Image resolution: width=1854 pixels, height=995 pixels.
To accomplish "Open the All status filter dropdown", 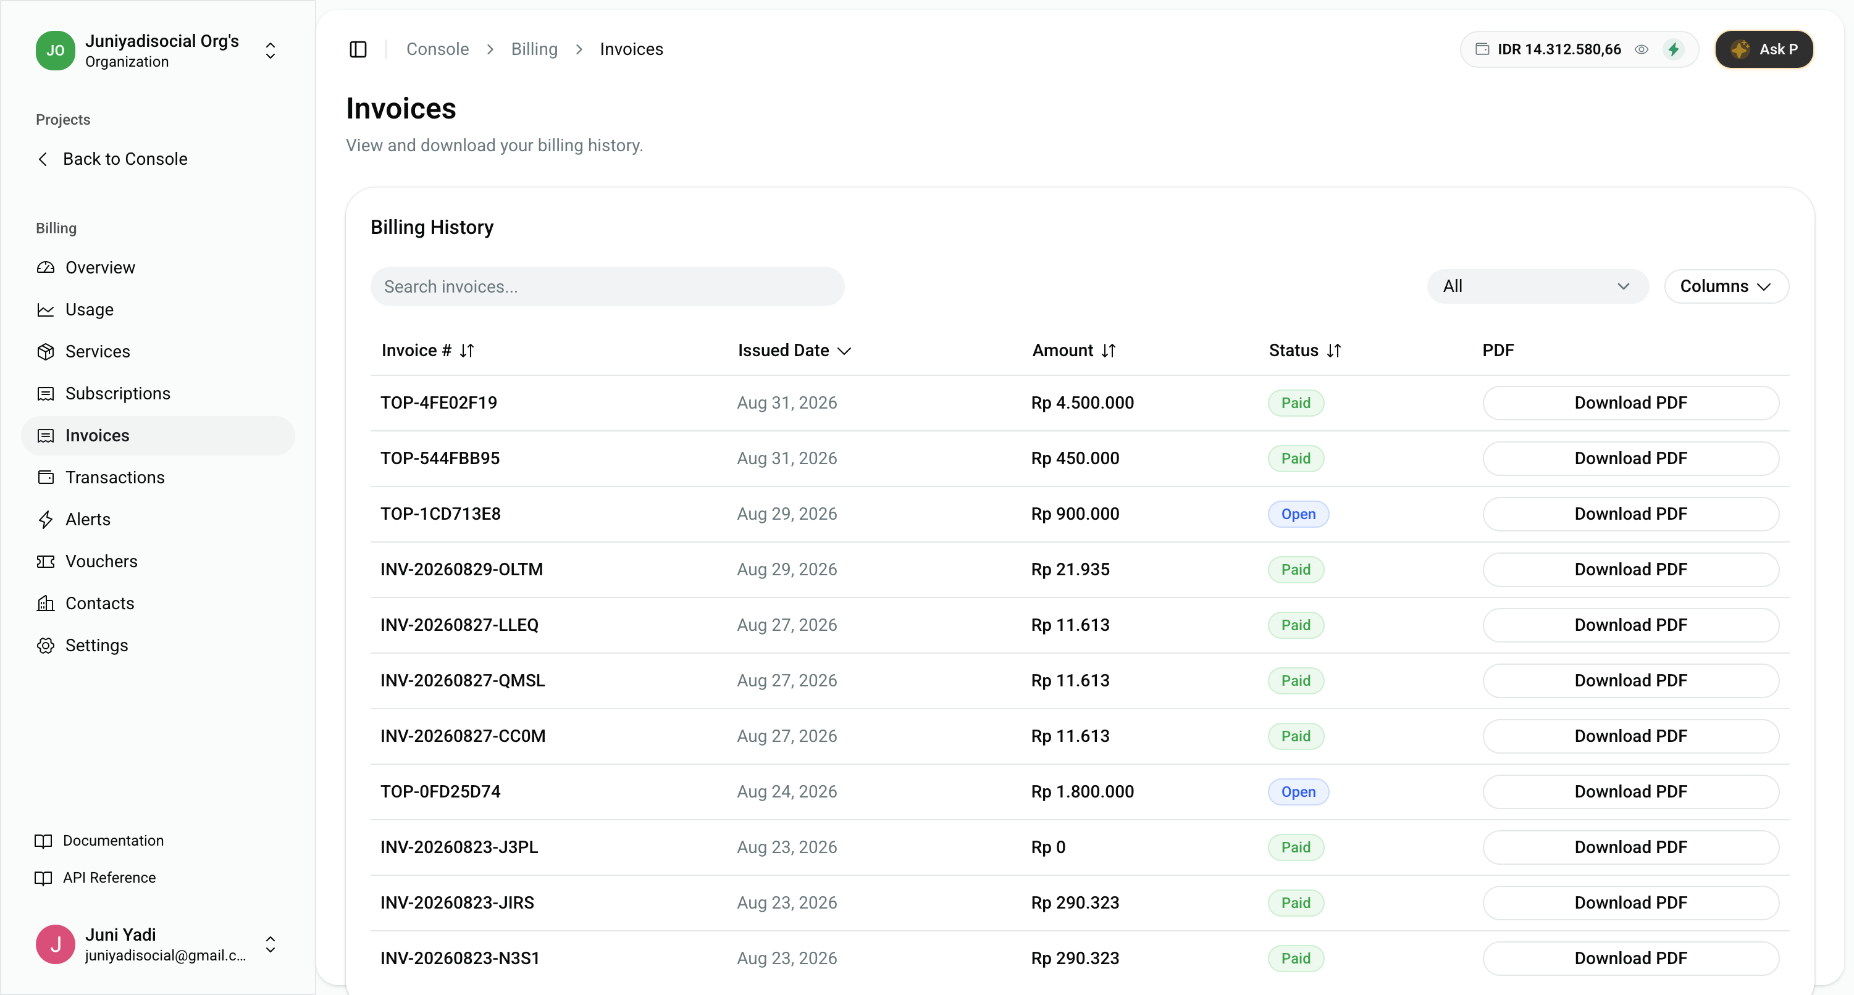I will (x=1537, y=286).
